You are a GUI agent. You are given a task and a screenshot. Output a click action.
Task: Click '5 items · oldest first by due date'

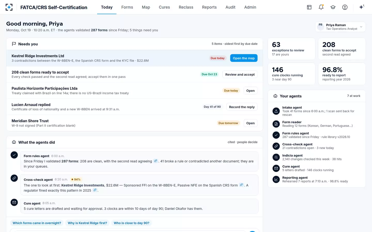pos(235,44)
